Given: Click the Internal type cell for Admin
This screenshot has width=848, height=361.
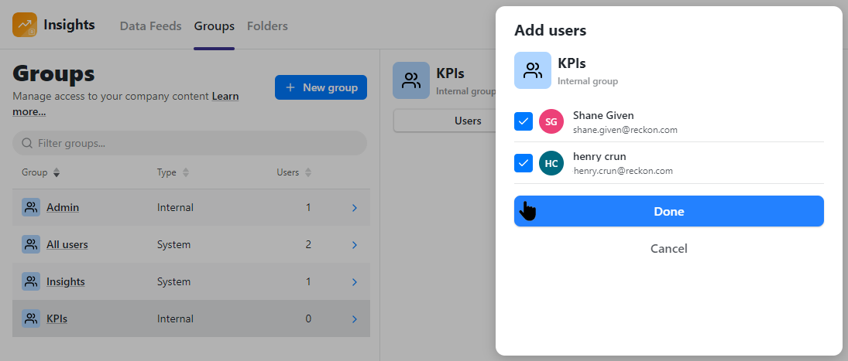Looking at the screenshot, I should [175, 207].
